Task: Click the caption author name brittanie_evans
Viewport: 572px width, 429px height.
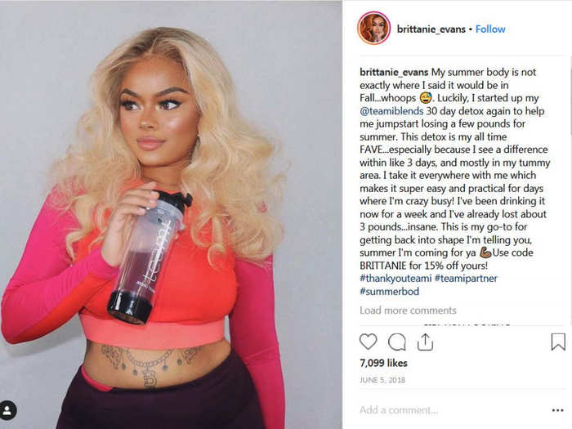Action: (x=394, y=72)
